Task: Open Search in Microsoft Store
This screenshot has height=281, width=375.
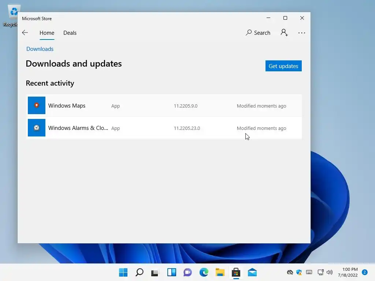Action: pos(258,33)
